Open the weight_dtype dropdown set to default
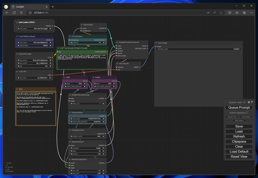This screenshot has width=258, height=178. (x=35, y=46)
